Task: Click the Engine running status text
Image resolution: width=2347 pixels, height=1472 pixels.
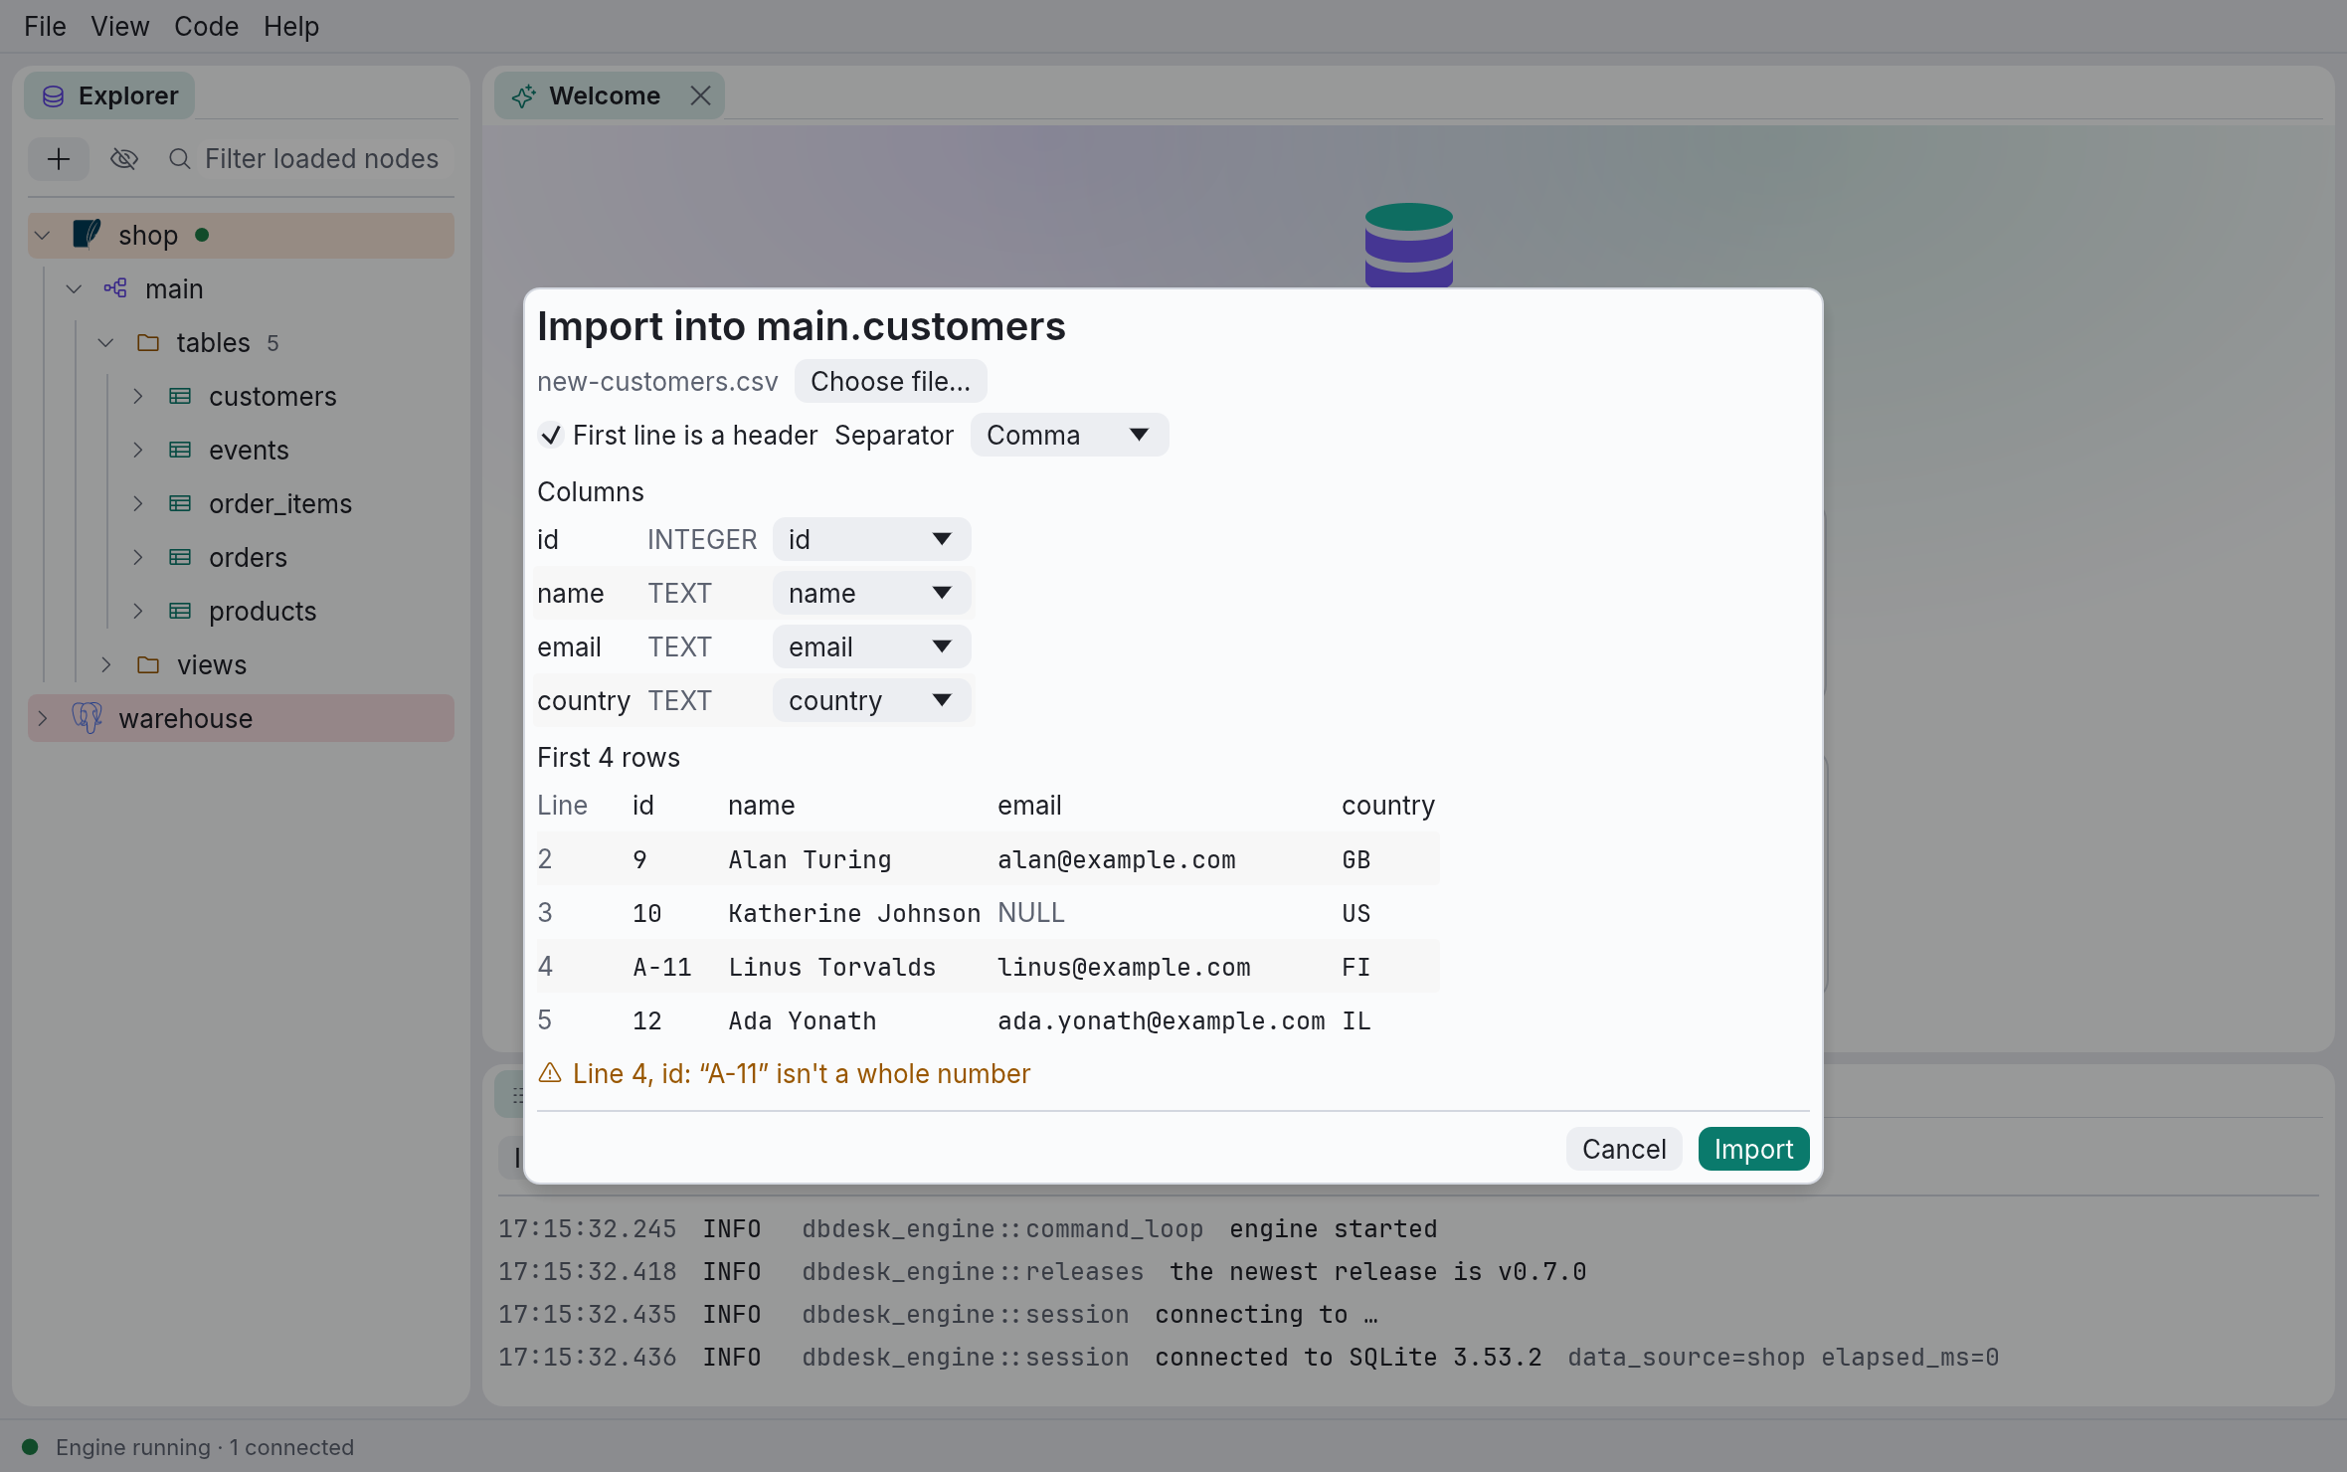Action: tap(205, 1447)
